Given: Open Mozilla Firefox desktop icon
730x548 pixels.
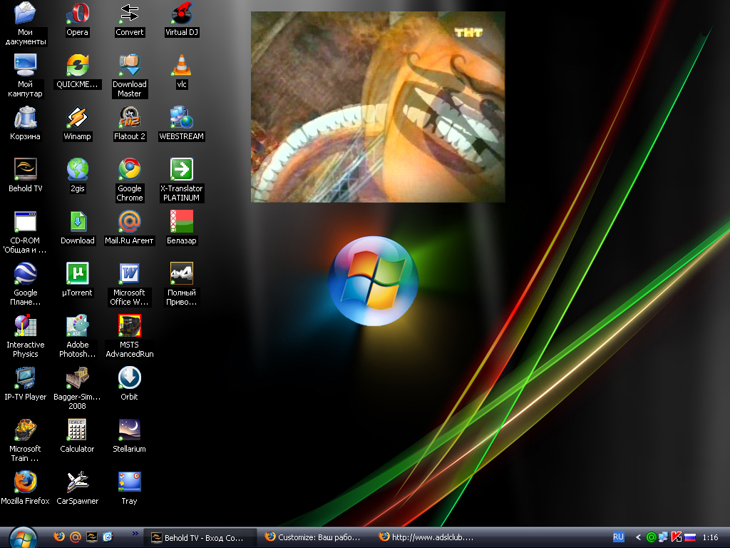Looking at the screenshot, I should tap(25, 482).
